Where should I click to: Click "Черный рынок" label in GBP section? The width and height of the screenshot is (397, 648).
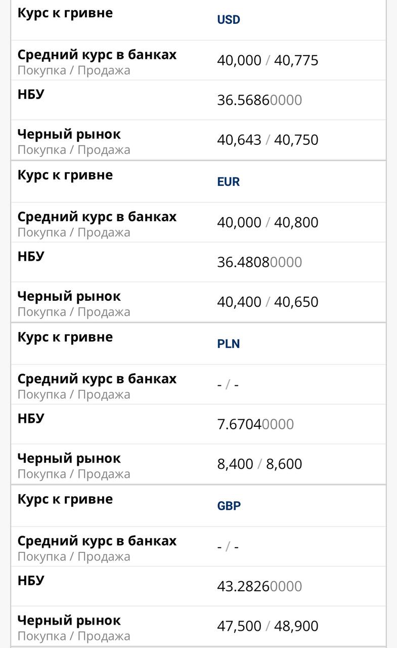69,620
